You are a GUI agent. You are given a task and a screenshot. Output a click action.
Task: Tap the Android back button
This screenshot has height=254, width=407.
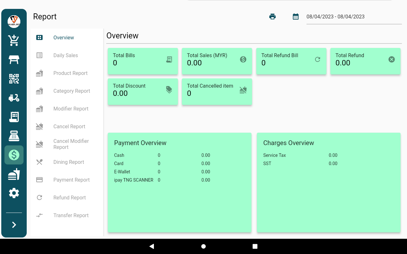(152, 246)
